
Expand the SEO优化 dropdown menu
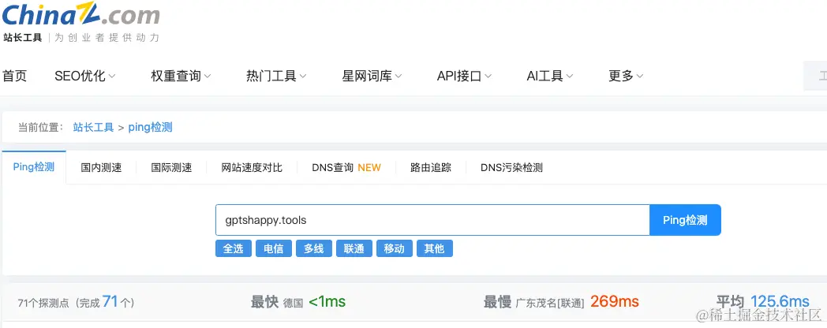point(85,76)
